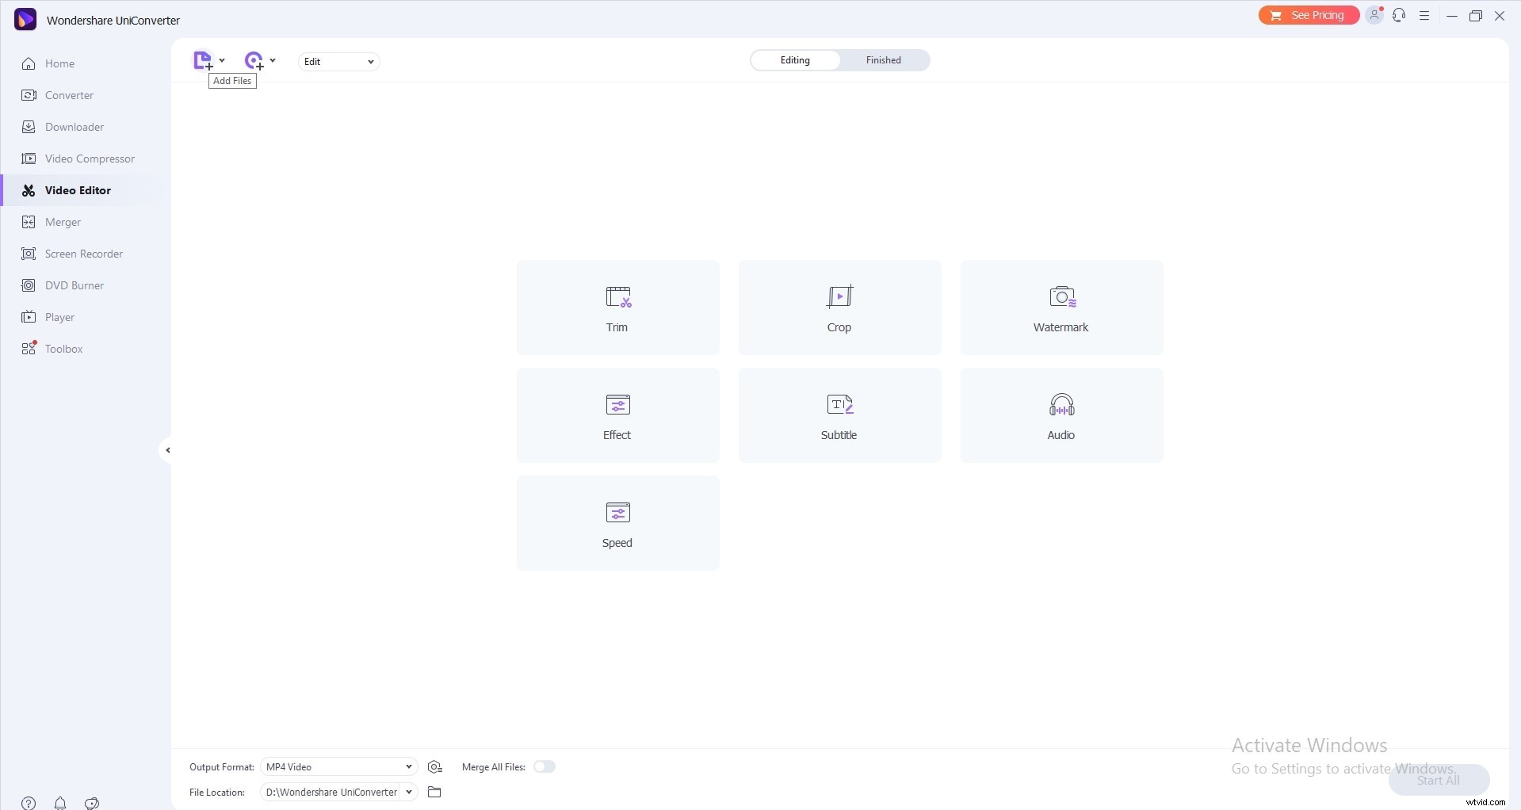Browse file location with folder icon
This screenshot has height=810, width=1521.
434,792
